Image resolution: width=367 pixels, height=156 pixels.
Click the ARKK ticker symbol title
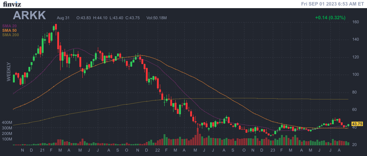tap(30, 16)
